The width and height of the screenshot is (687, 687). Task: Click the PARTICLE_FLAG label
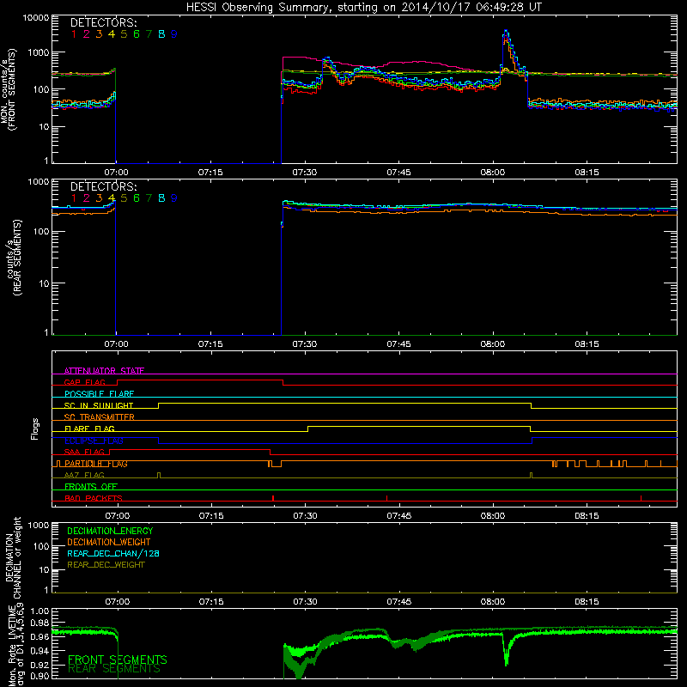pyautogui.click(x=96, y=464)
